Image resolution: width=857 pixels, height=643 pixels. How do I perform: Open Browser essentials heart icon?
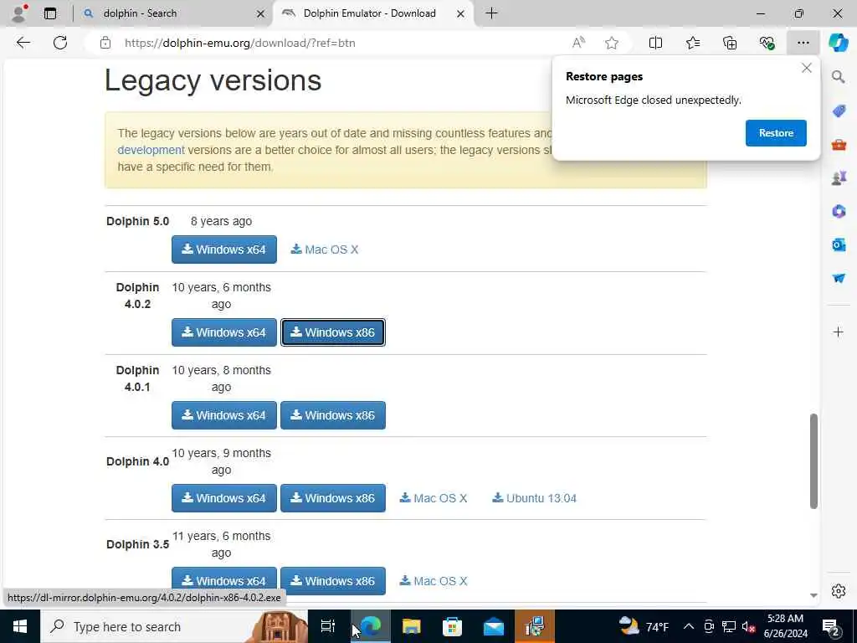pyautogui.click(x=767, y=43)
